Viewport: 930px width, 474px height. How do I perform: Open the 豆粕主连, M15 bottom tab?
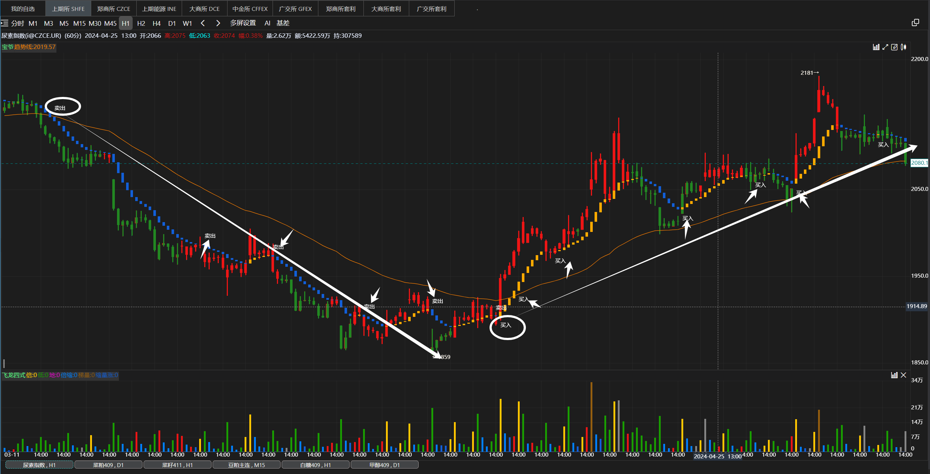point(246,465)
